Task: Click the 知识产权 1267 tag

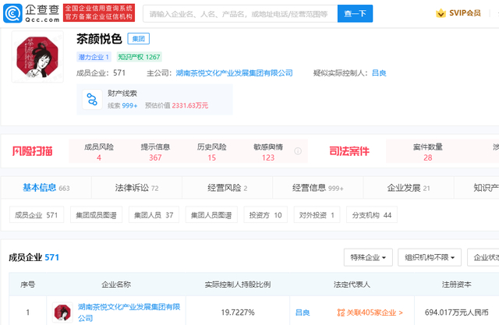Action: (x=140, y=57)
